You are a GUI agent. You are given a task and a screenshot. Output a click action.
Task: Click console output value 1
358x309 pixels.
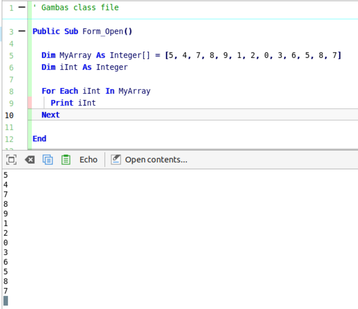[6, 223]
